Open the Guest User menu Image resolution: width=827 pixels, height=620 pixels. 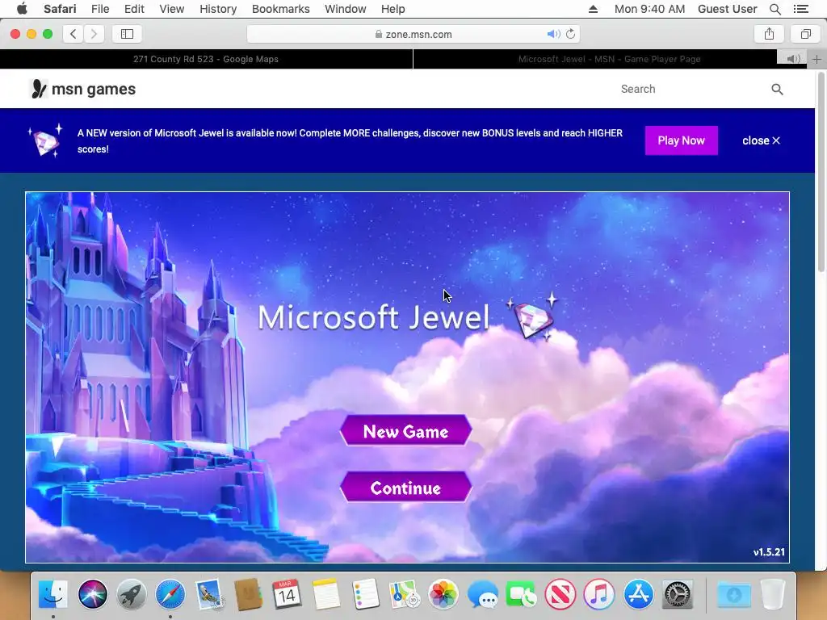(727, 9)
